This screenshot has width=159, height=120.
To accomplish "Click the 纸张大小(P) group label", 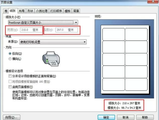I will pos(13,17).
